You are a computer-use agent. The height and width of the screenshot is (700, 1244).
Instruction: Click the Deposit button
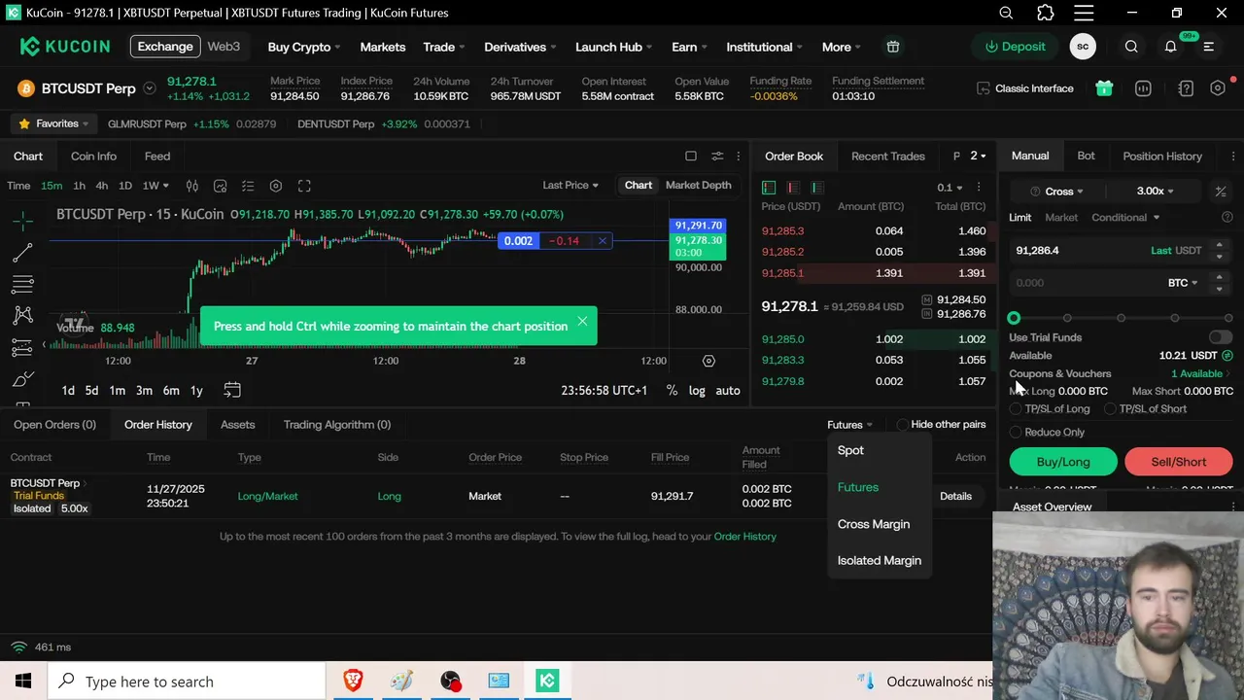(1015, 47)
